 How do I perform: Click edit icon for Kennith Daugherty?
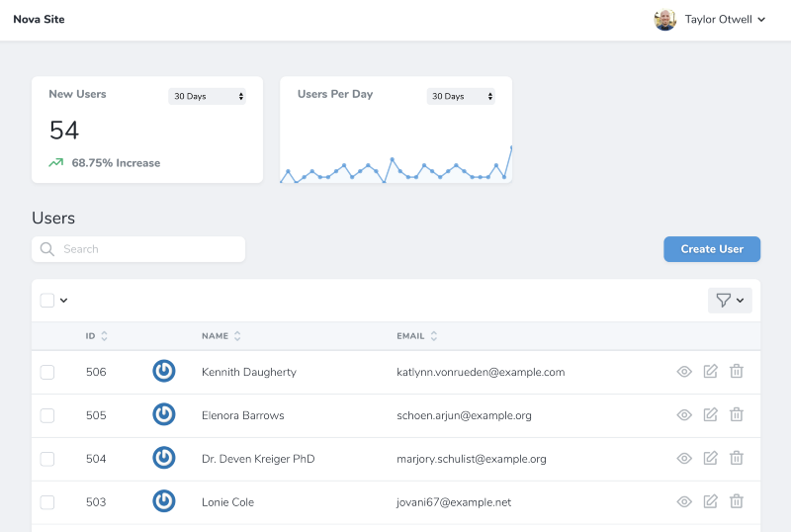tap(710, 372)
